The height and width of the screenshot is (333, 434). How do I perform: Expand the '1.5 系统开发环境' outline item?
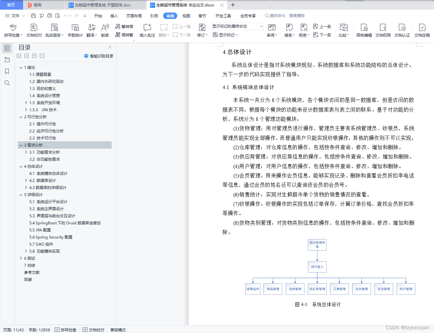[26, 103]
